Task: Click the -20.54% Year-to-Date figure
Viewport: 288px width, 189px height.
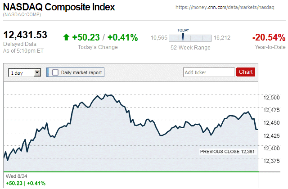Action: (269, 37)
